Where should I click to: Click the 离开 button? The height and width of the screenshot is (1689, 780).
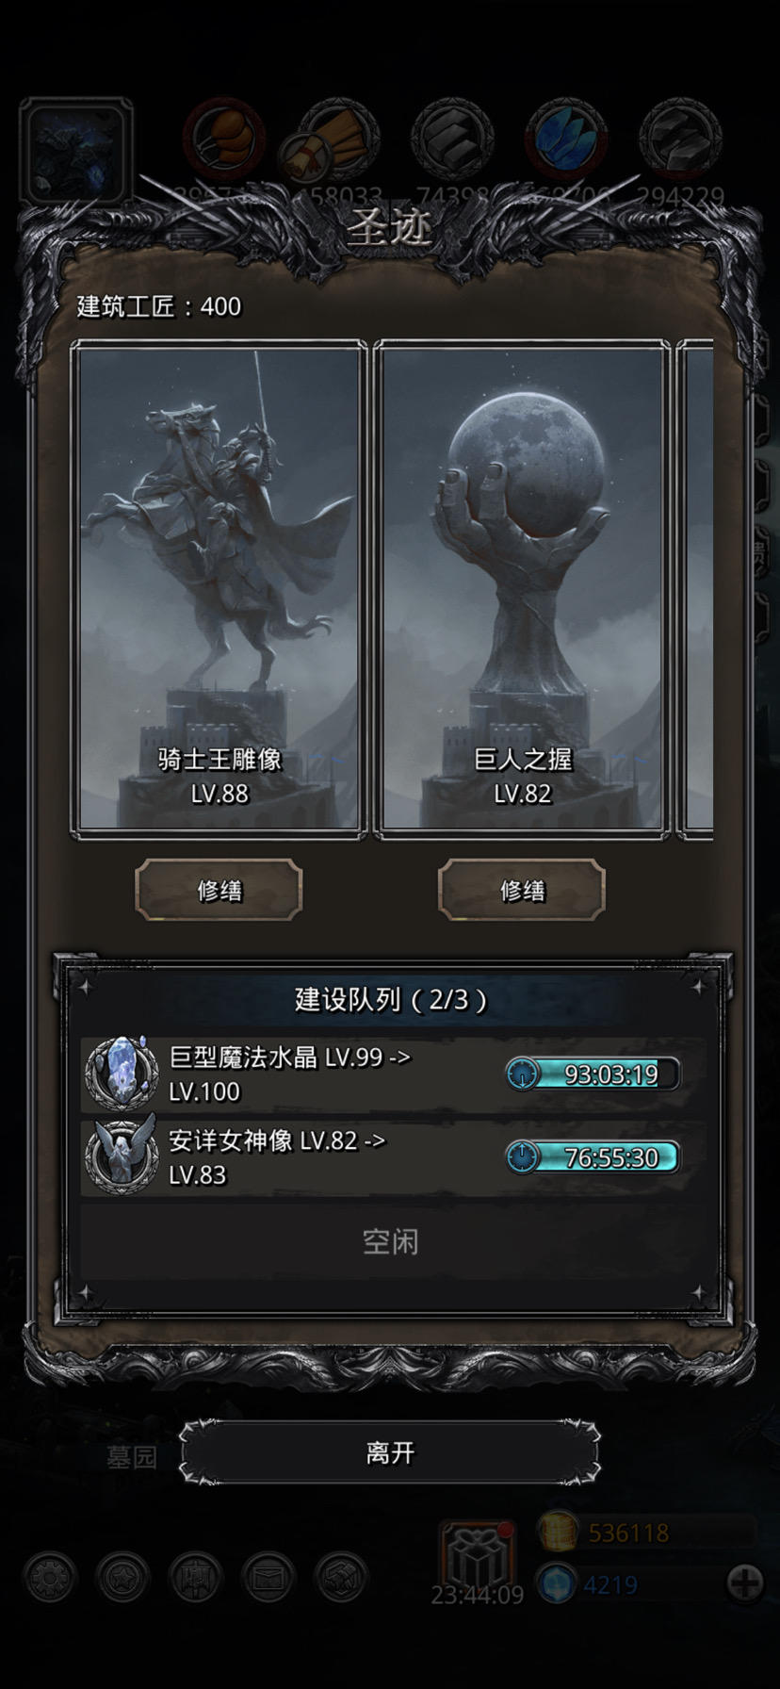(390, 1453)
